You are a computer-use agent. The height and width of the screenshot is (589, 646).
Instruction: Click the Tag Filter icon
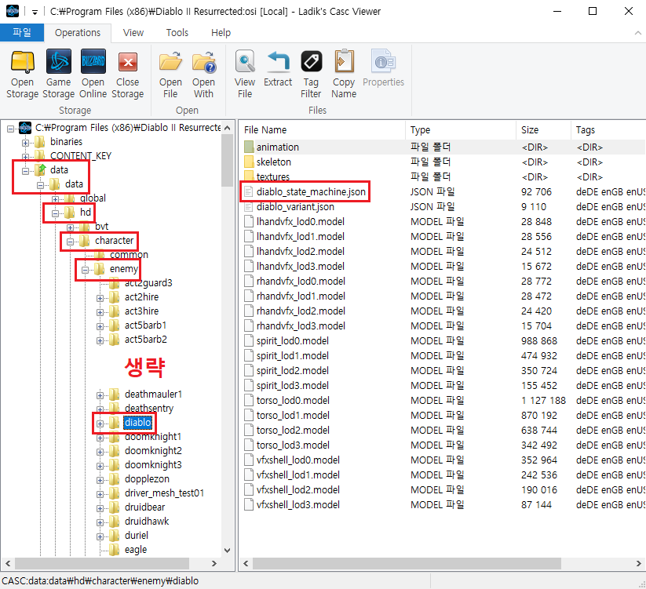(311, 62)
